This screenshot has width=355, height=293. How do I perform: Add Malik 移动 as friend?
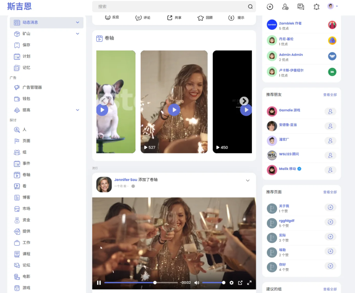point(330,170)
